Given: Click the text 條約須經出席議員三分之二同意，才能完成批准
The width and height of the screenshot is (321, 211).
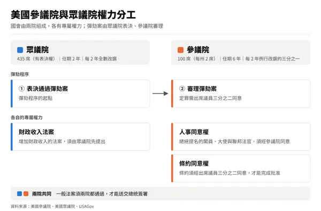Looking at the screenshot, I should coord(230,173).
